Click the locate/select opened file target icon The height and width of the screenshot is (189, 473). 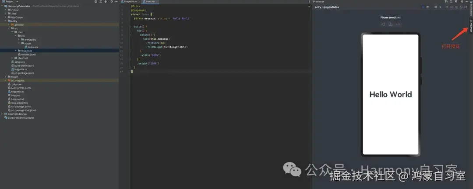coord(96,1)
